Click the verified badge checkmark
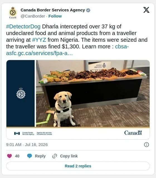Screen dimensions: 156x178 tap(88, 10)
